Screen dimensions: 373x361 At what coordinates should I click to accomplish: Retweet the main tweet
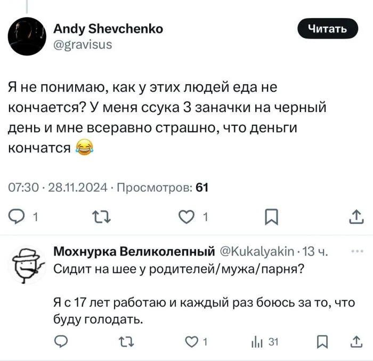pyautogui.click(x=100, y=216)
